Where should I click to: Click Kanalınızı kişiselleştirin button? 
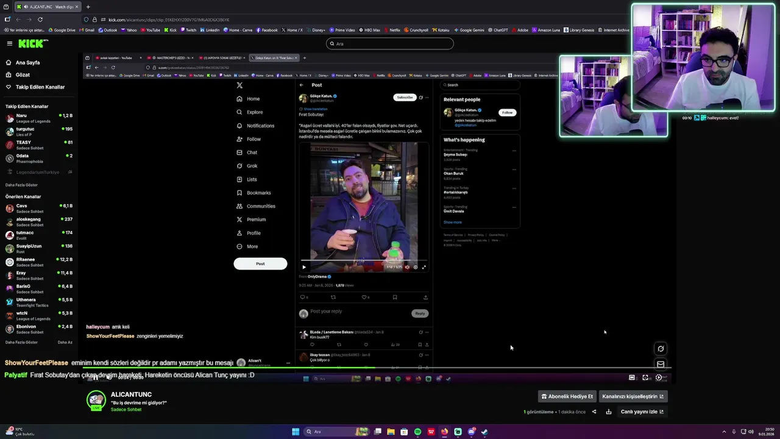[x=633, y=396]
